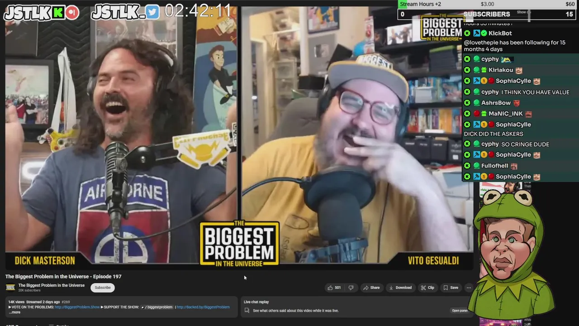Click the 'DICK DID THE ASKERS' chat message
The height and width of the screenshot is (326, 579).
point(494,134)
